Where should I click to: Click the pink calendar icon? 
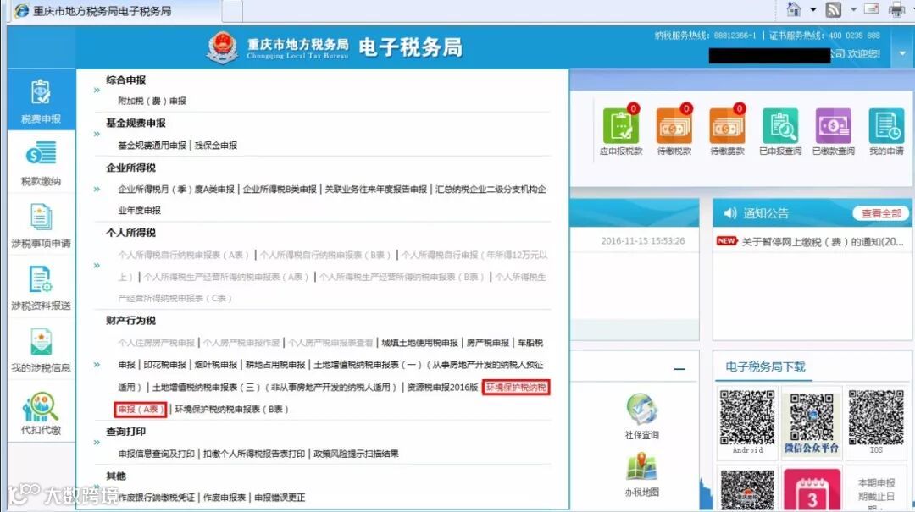coord(812,491)
